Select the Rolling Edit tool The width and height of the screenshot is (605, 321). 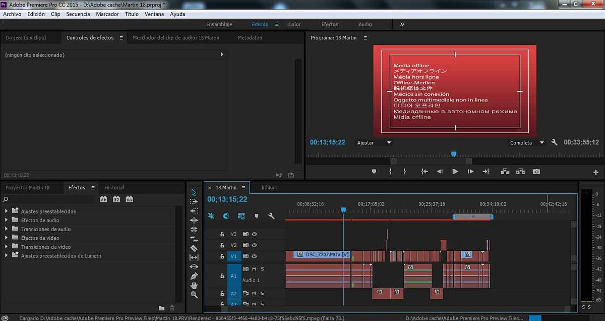click(194, 230)
